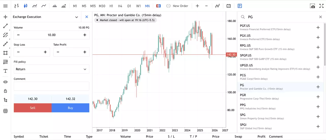Close the order panel with X
326x140 pixels.
click(87, 17)
